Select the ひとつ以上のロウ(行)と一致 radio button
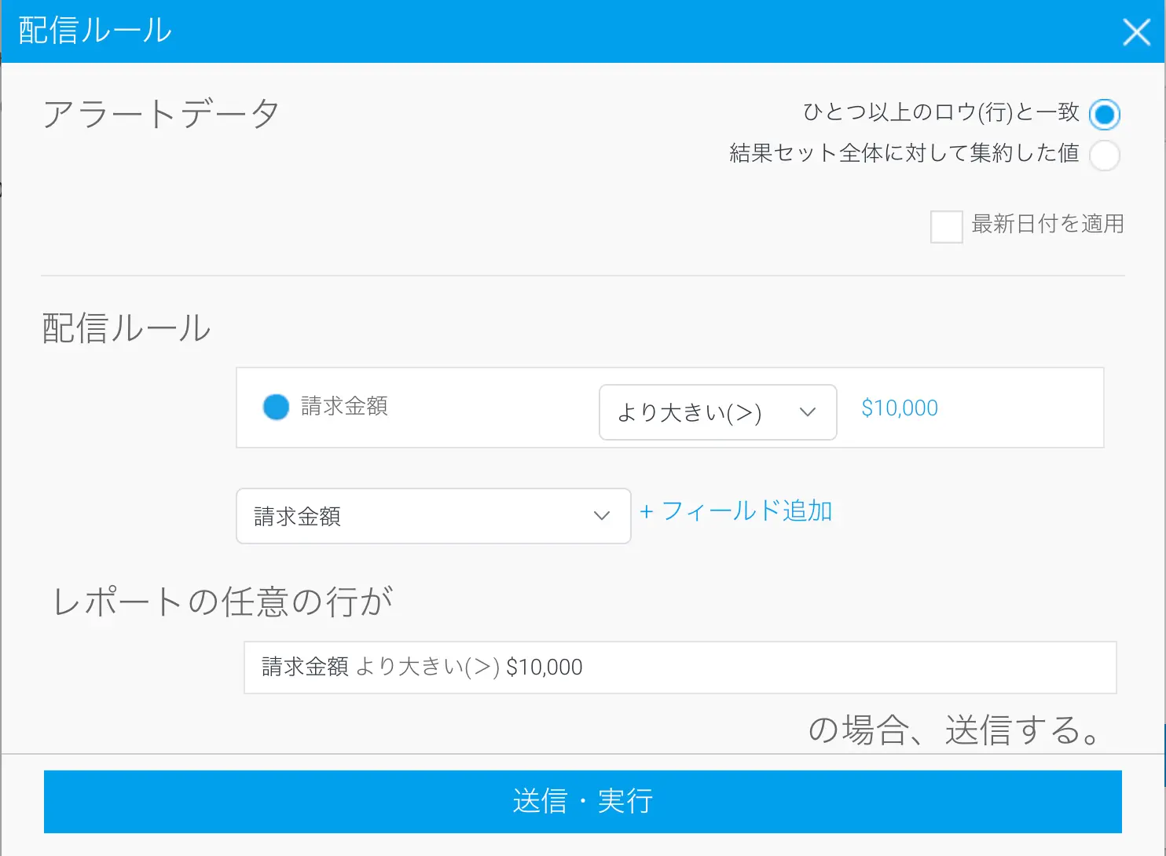Image resolution: width=1166 pixels, height=856 pixels. [x=1104, y=115]
